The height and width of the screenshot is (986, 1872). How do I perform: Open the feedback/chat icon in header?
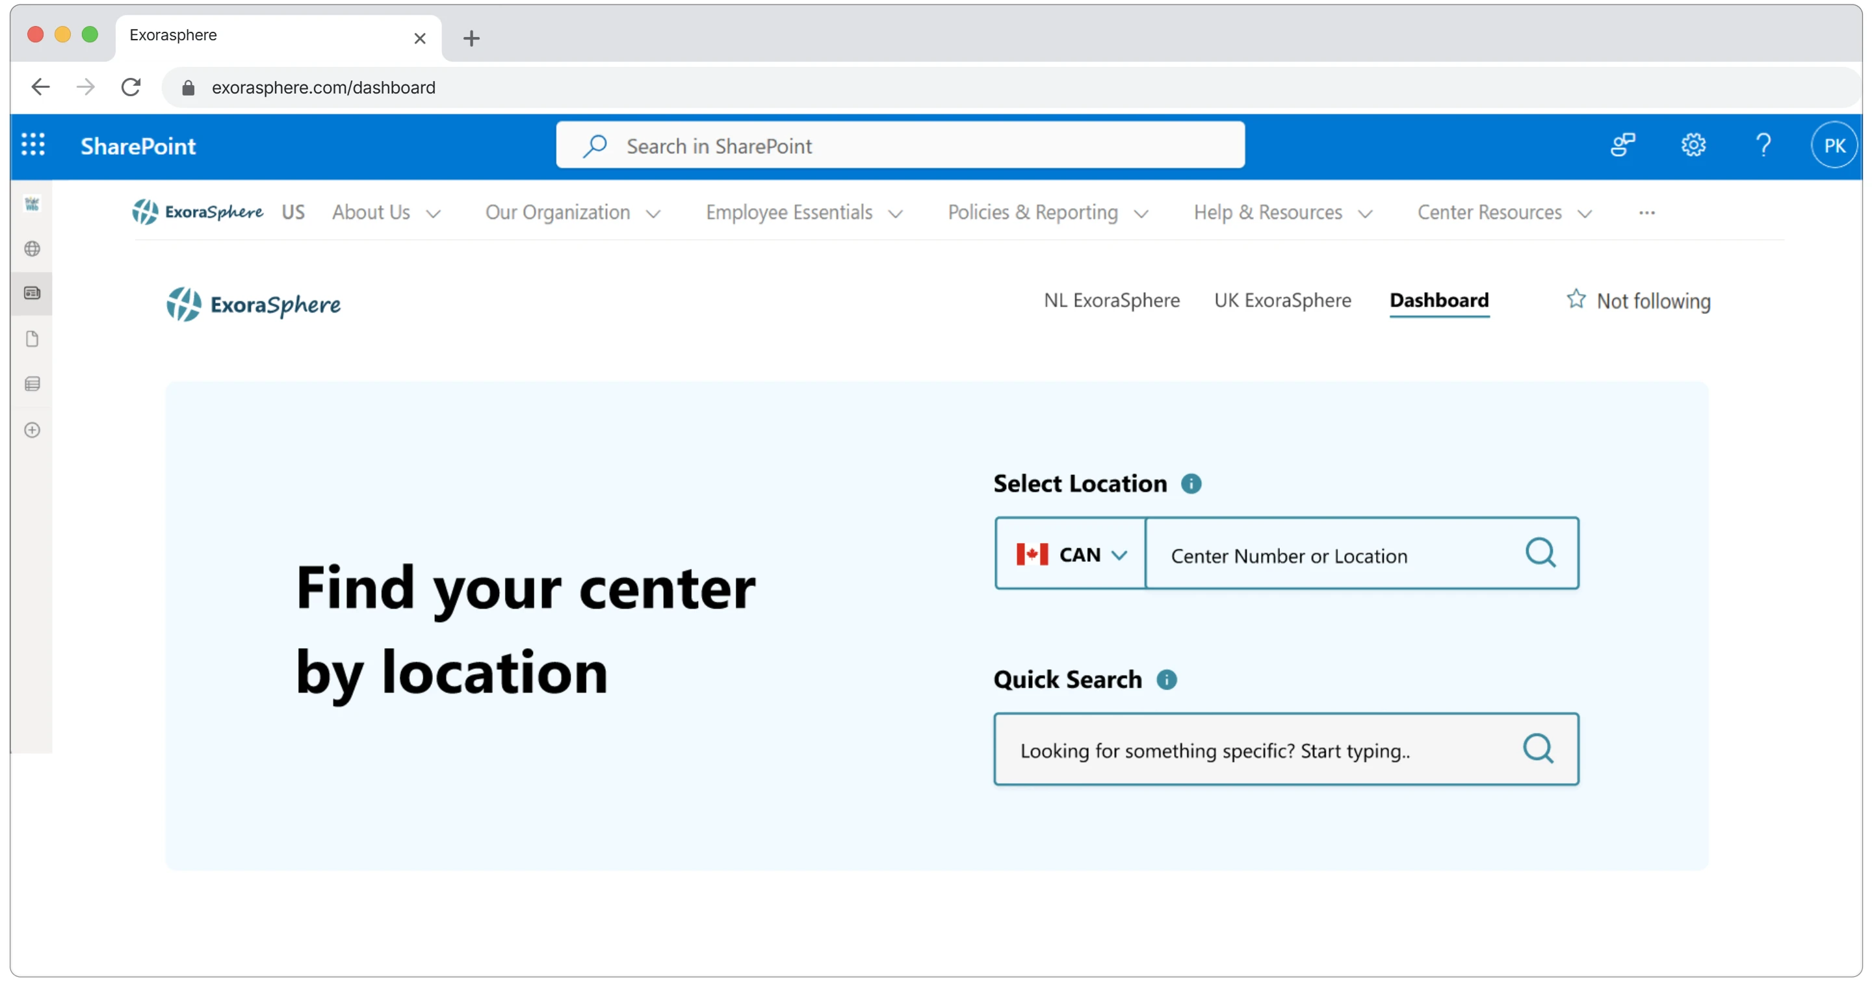[x=1622, y=145]
